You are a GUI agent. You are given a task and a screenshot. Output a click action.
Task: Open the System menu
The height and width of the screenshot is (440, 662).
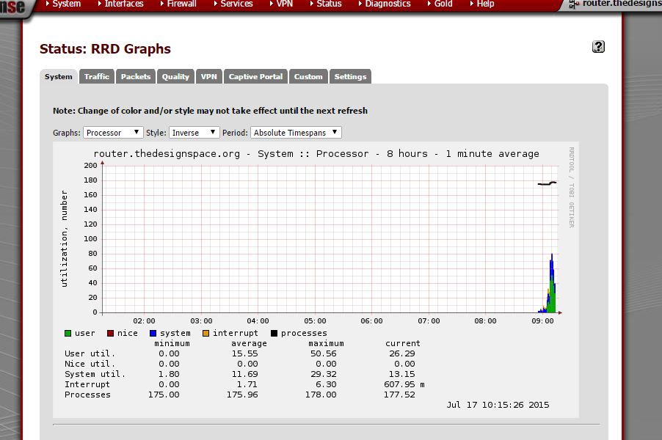(66, 4)
